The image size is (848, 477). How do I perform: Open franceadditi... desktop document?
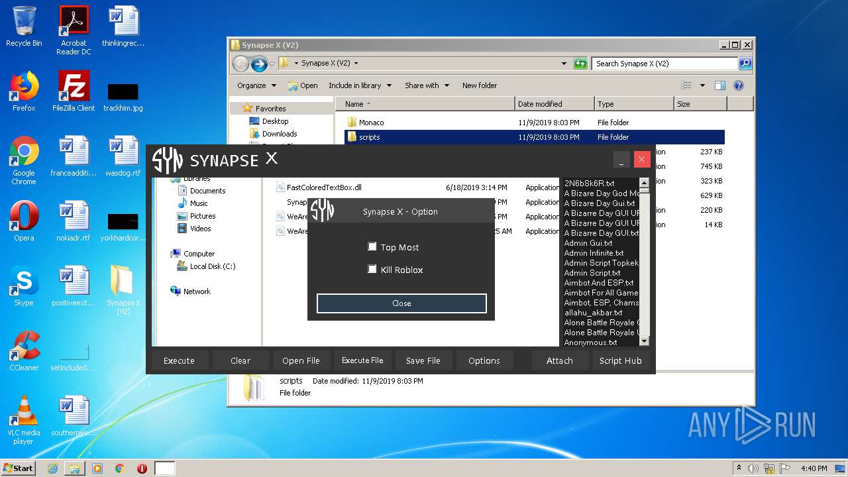[74, 156]
